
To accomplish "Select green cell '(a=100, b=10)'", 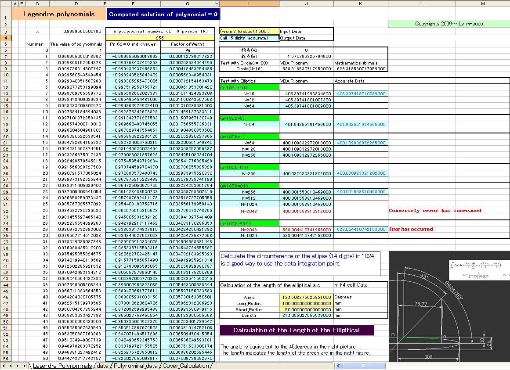I will [x=249, y=87].
